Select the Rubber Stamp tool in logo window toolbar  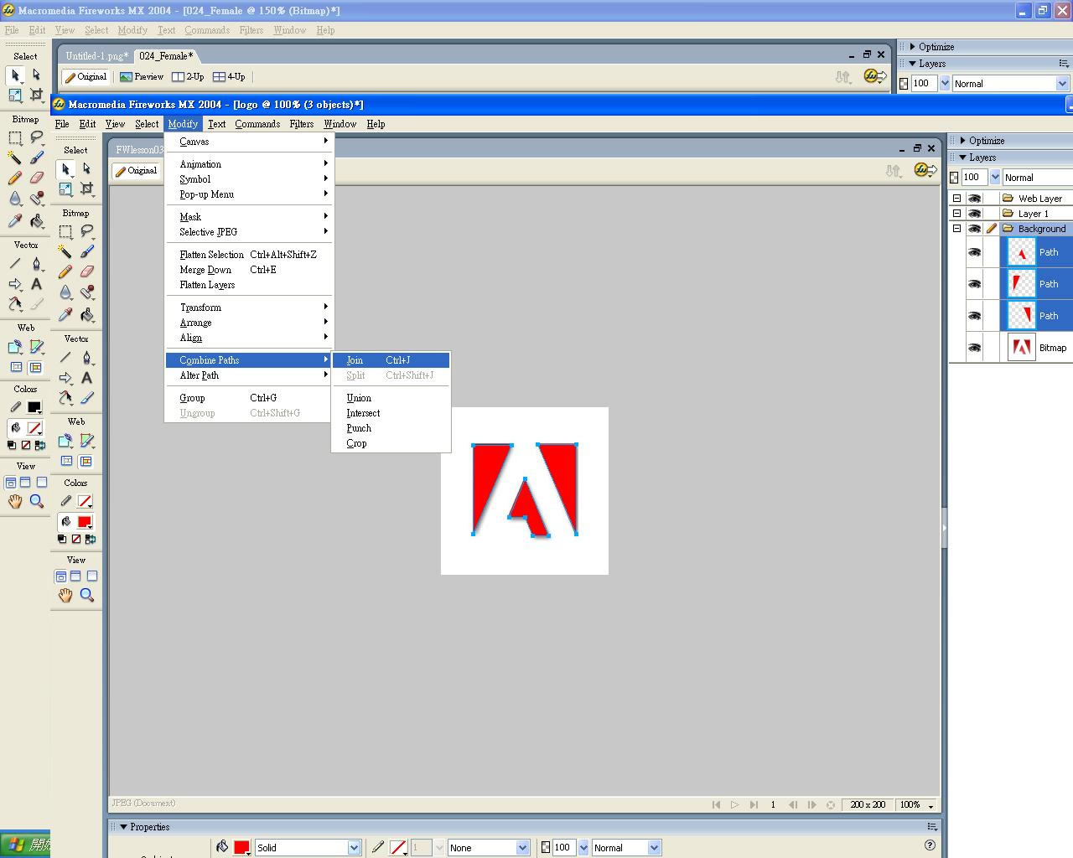[x=86, y=292]
